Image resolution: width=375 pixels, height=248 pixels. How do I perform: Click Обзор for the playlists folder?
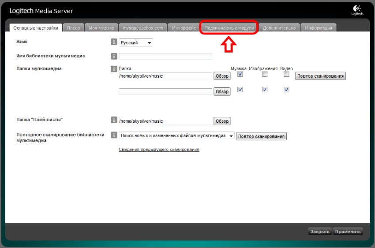pyautogui.click(x=222, y=121)
